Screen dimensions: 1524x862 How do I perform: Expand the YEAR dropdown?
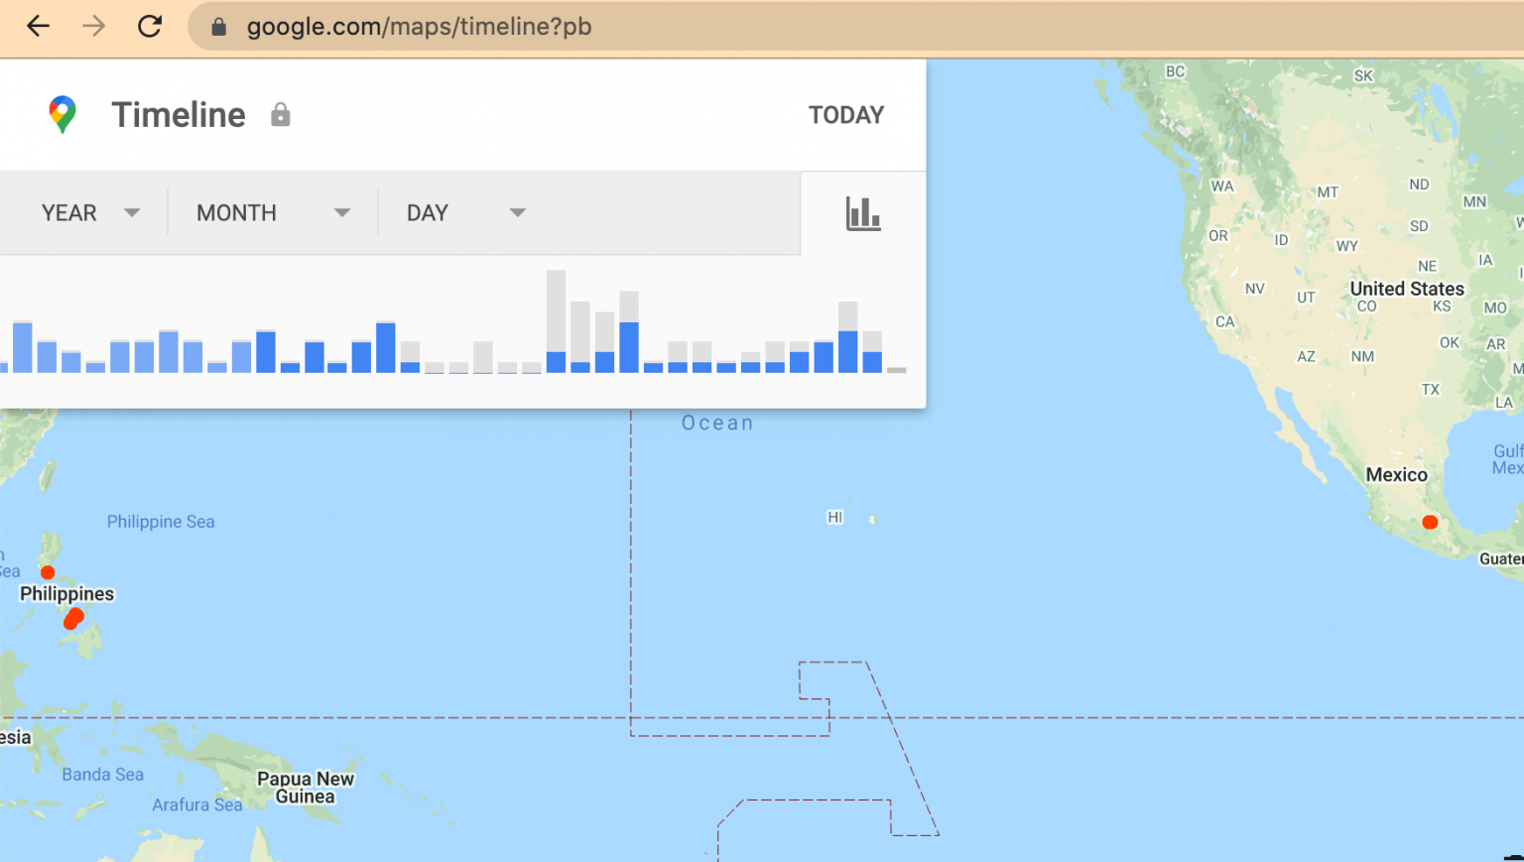pos(89,212)
